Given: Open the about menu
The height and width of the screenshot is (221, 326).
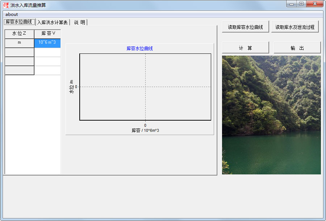Looking at the screenshot, I should (x=12, y=14).
